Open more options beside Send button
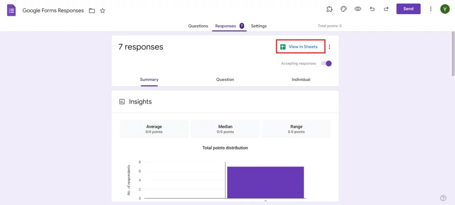Screen dimensions: 455x205 (x=431, y=9)
